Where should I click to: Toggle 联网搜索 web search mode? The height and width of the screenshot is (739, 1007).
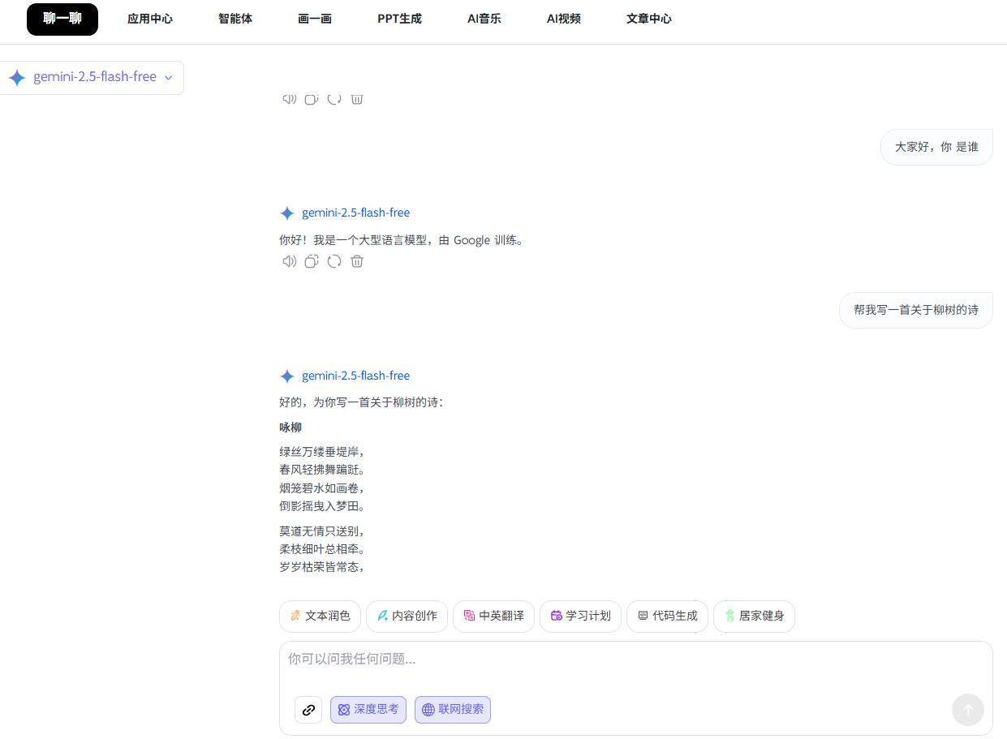(x=453, y=710)
